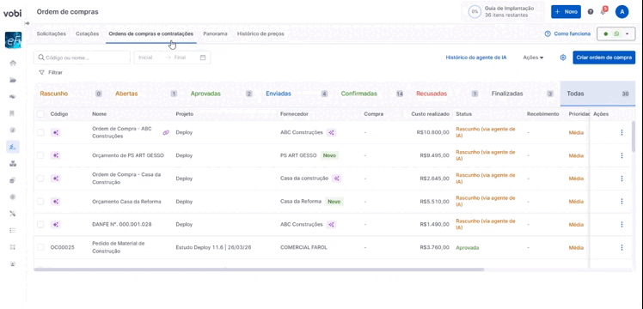Open the Histórico de preços tab
This screenshot has width=643, height=309.
260,34
